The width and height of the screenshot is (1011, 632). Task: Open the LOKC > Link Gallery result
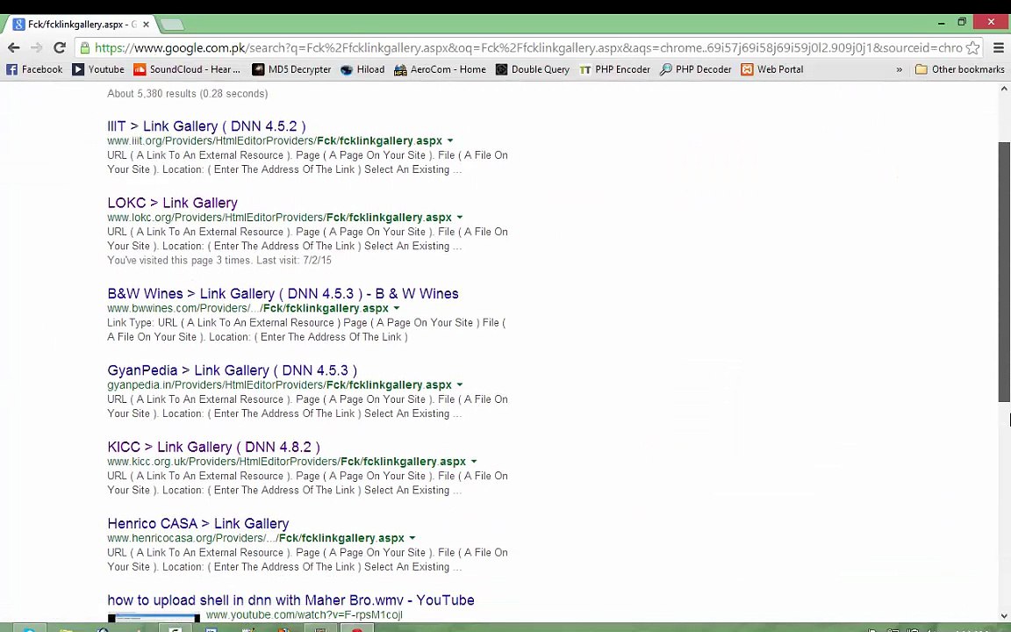pos(172,203)
